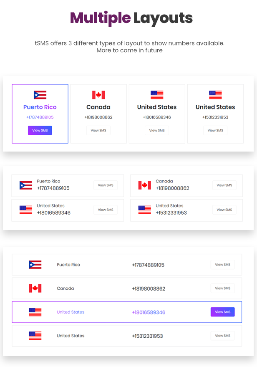Screen dimensions: 257x367
Task: Click Puerto Rico flag in two-column layout
Action: tap(26, 185)
